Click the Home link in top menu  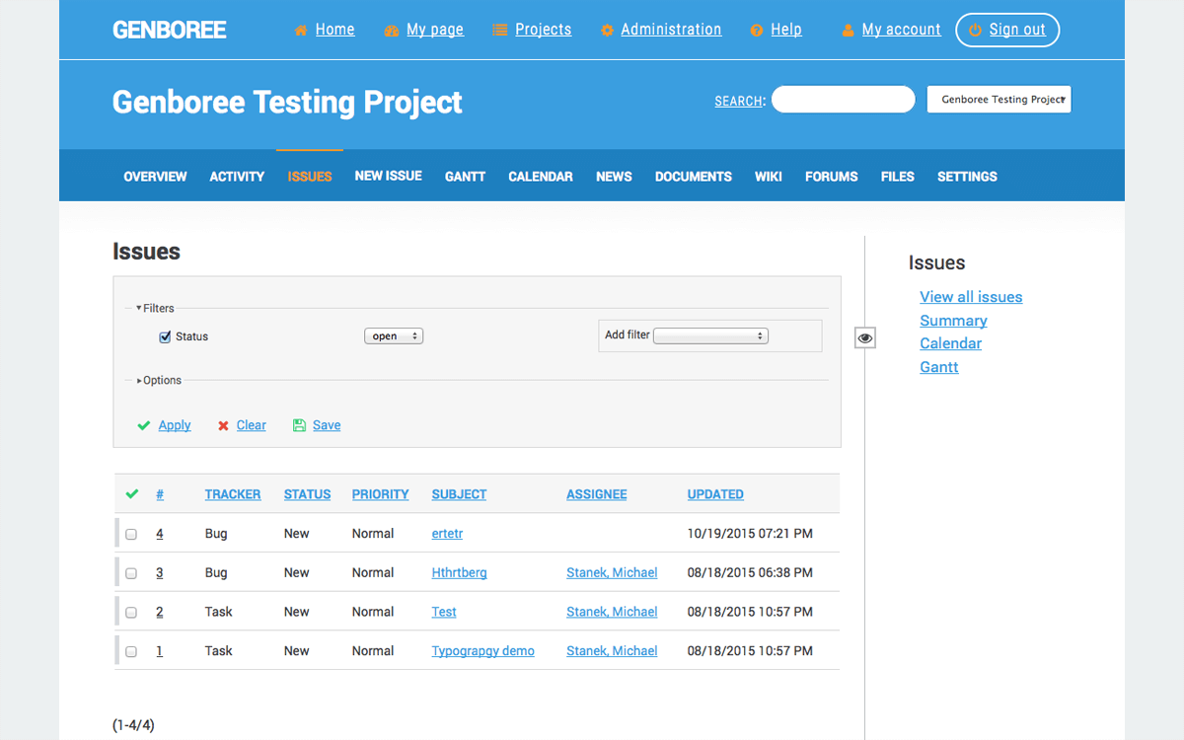click(x=334, y=30)
